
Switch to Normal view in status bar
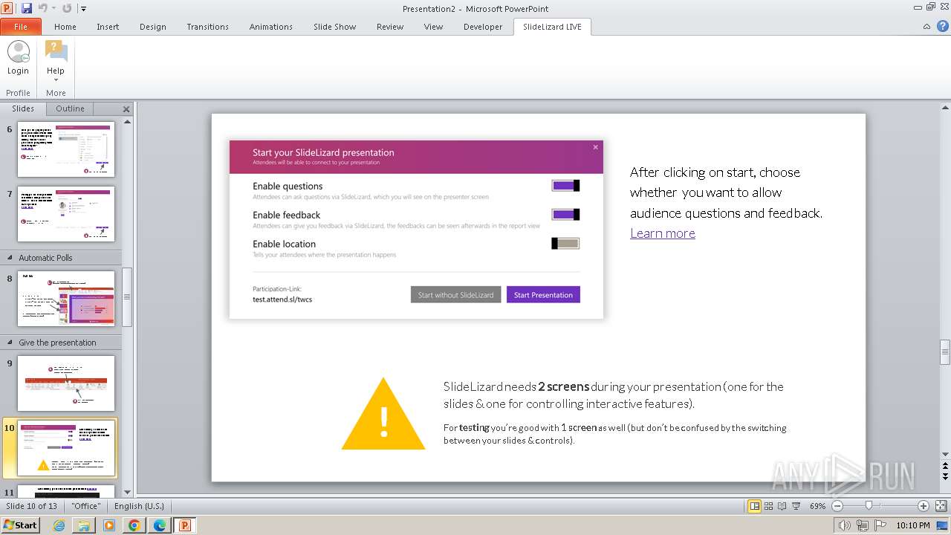tap(755, 506)
